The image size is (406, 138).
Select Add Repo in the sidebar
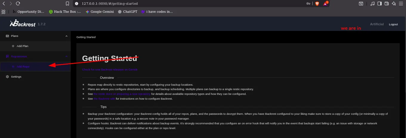coord(23,67)
